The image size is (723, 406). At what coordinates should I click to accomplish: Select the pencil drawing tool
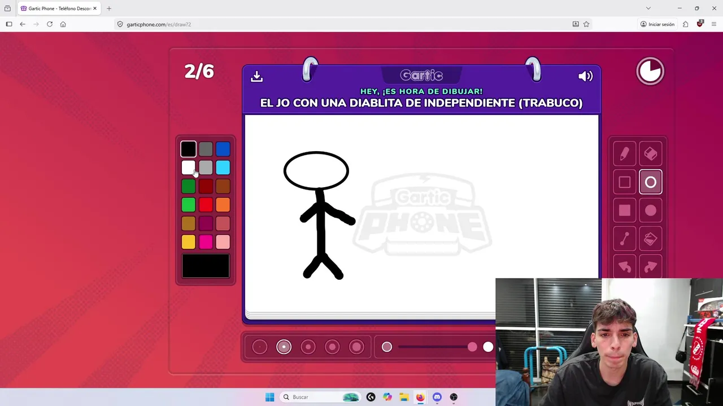[624, 154]
